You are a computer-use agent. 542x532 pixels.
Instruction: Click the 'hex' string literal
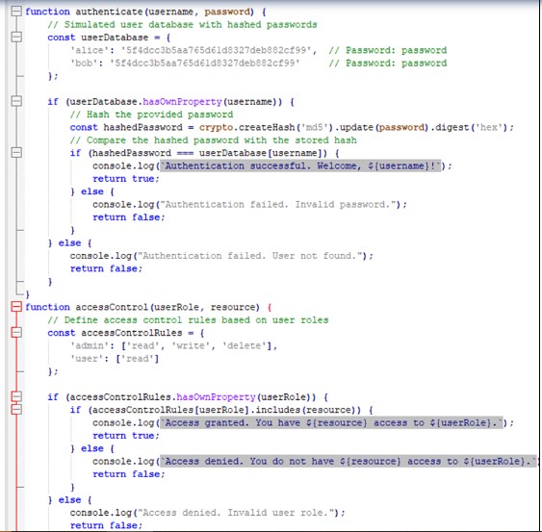488,128
